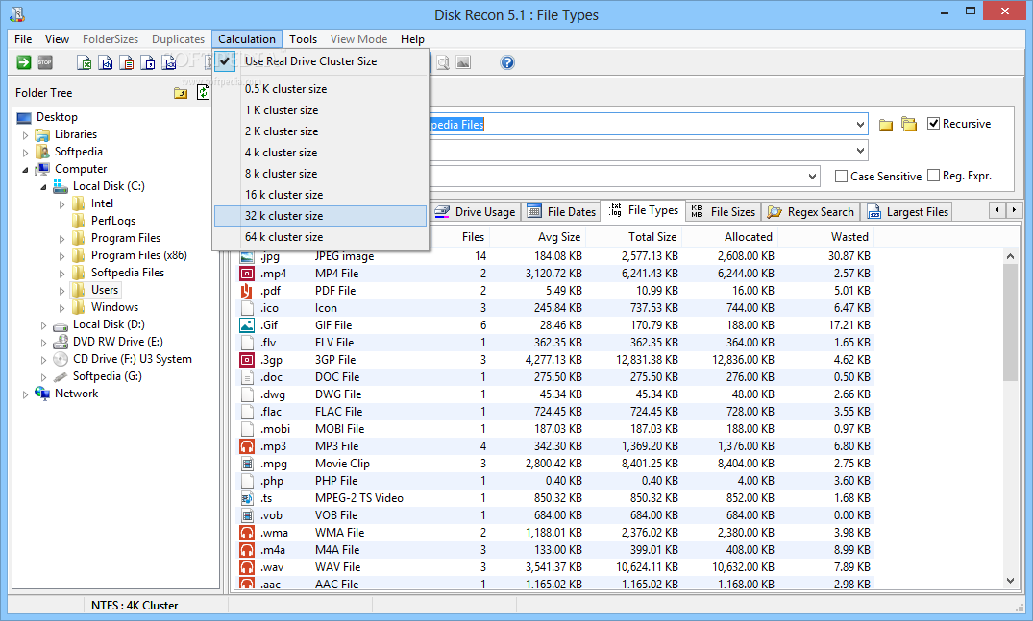Viewport: 1033px width, 621px height.
Task: Enable the Case Sensitive checkbox
Action: (x=841, y=177)
